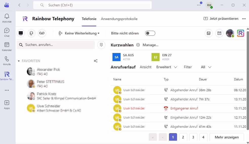Open the RH profile avatar

pyautogui.click(x=209, y=5)
